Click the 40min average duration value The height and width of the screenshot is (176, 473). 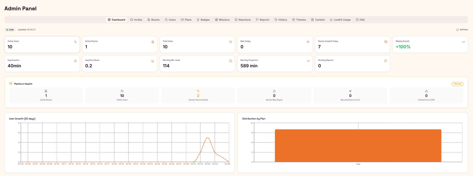[x=14, y=66]
